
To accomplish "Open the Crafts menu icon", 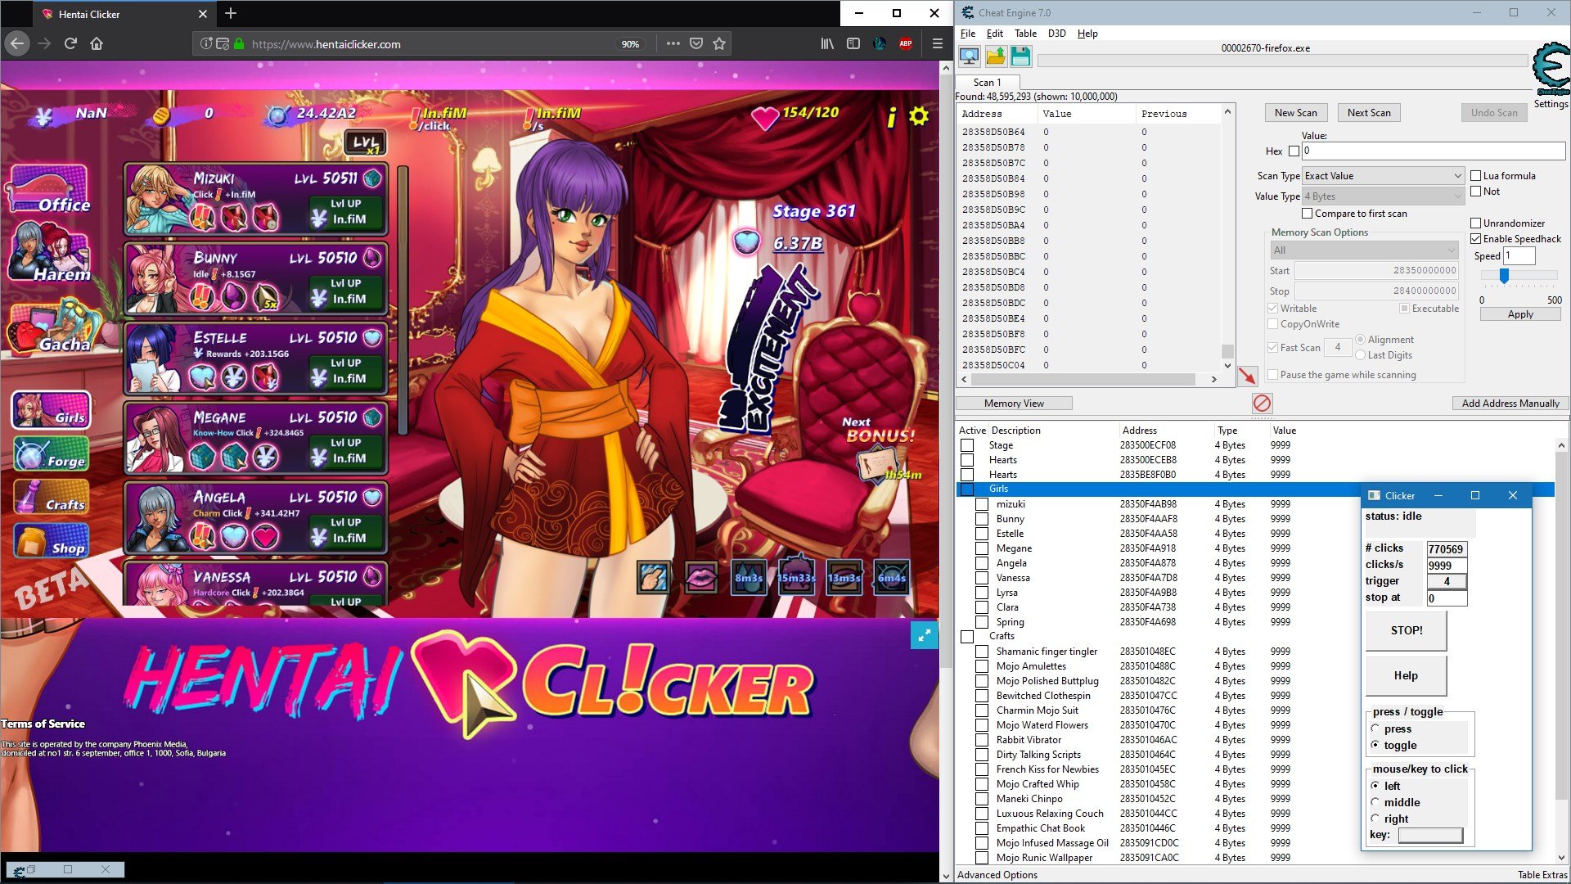I will 51,498.
